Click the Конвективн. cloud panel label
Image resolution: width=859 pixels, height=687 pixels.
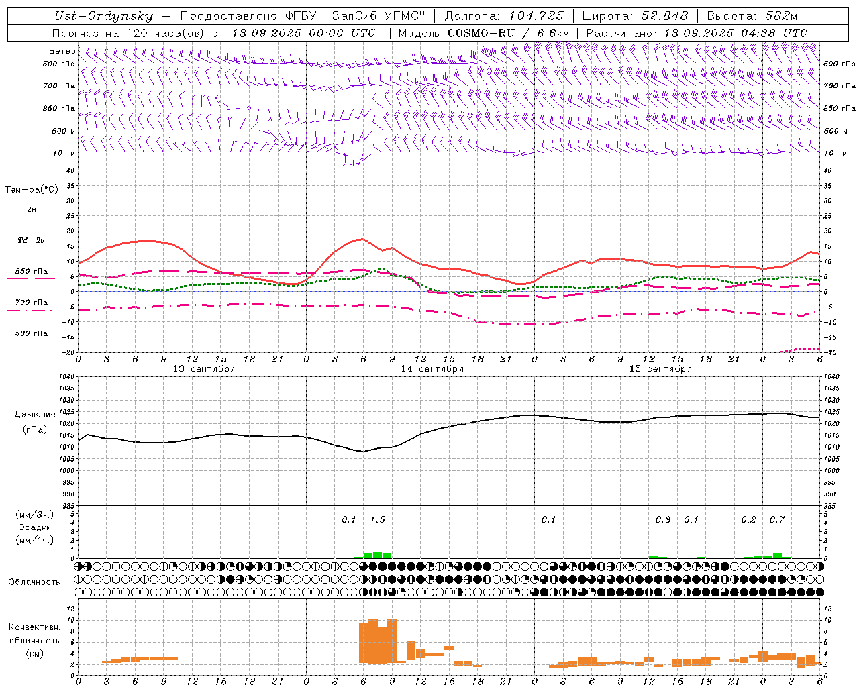34,627
